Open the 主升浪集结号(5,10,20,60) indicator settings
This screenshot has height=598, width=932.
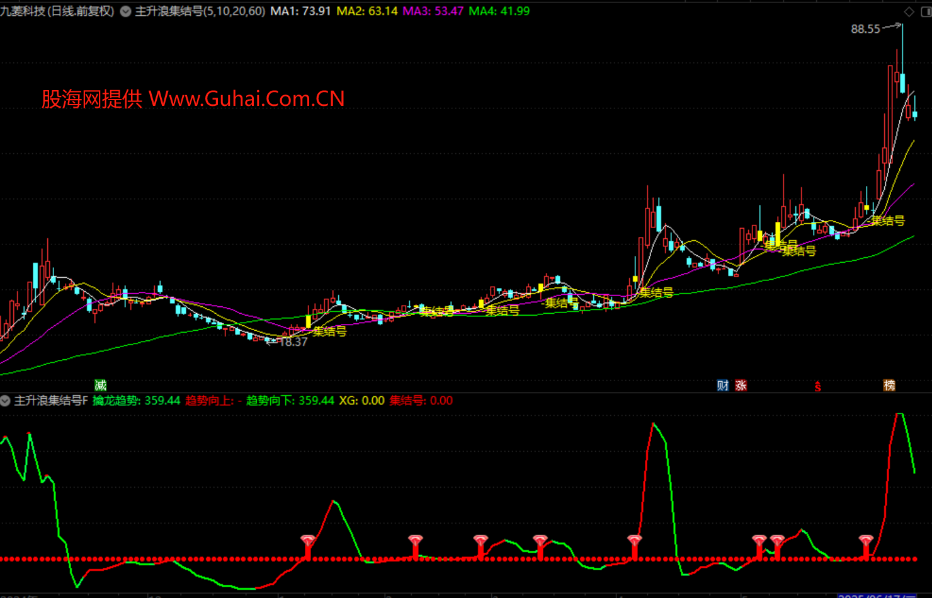pos(200,11)
